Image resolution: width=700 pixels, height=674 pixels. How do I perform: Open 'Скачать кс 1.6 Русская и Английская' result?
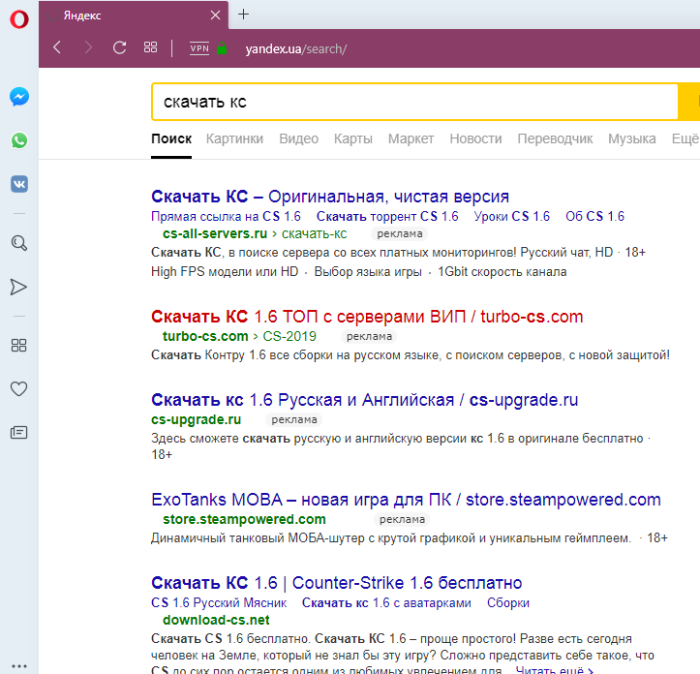click(x=364, y=400)
